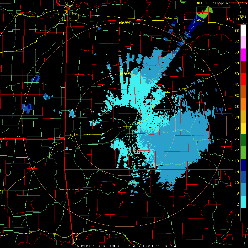248x248 pixels.
Task: Choose the dark orange legend band
Action: pyautogui.click(x=243, y=92)
